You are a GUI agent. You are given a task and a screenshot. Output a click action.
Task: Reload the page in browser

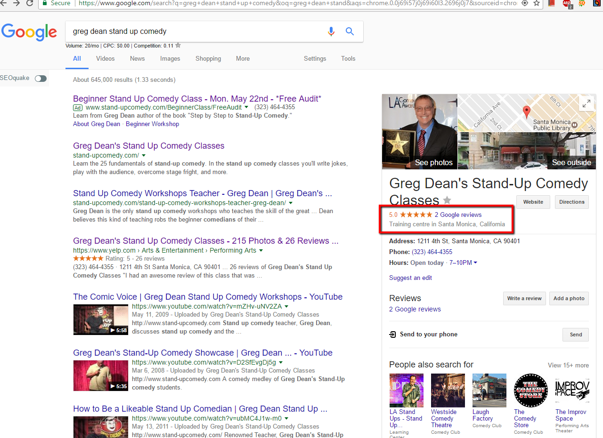click(29, 3)
